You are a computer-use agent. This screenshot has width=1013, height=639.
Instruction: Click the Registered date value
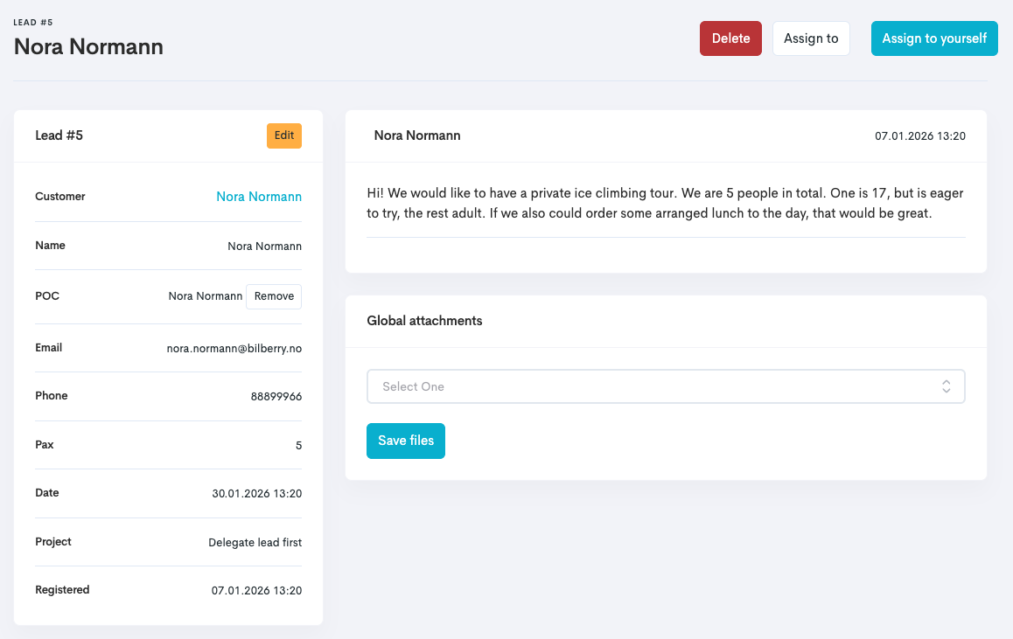coord(256,591)
